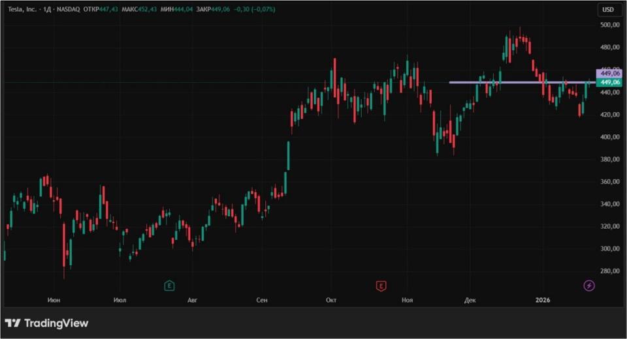Image resolution: width=627 pixels, height=339 pixels.
Task: Click the purple 449,06 price label
Action: 609,74
